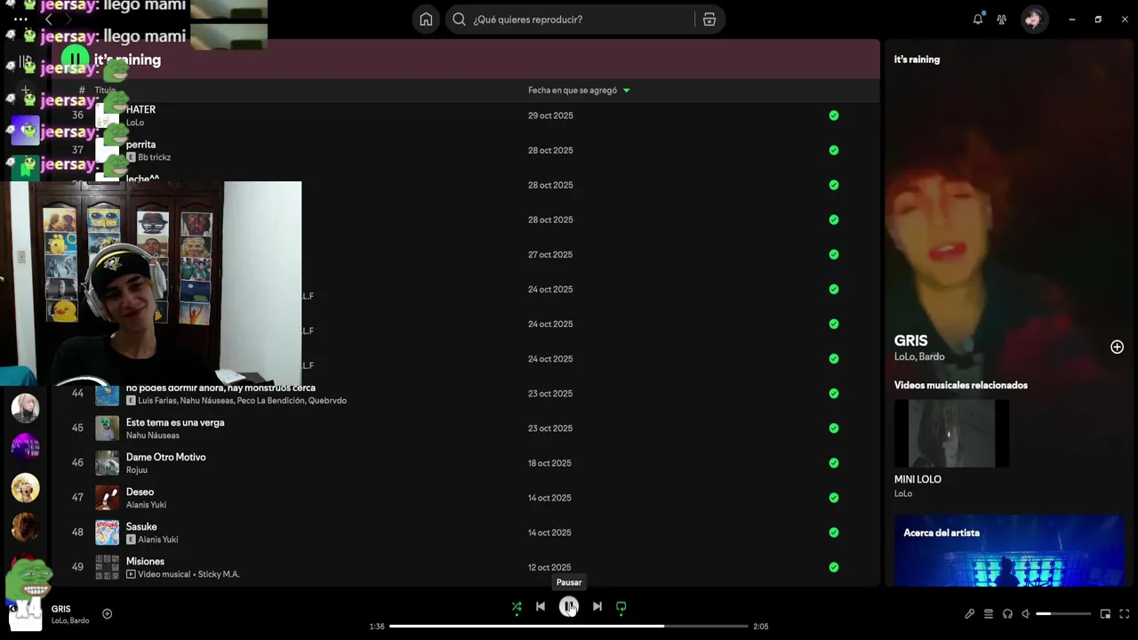Viewport: 1138px width, 640px height.
Task: Open LoLo, Bardo artists in side panel
Action: (x=919, y=356)
